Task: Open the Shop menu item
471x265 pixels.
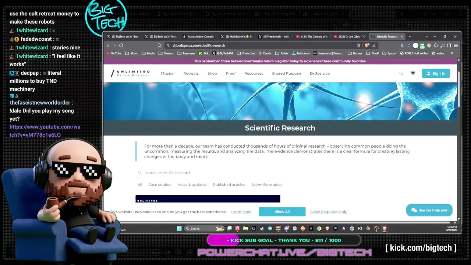Action: 212,74
